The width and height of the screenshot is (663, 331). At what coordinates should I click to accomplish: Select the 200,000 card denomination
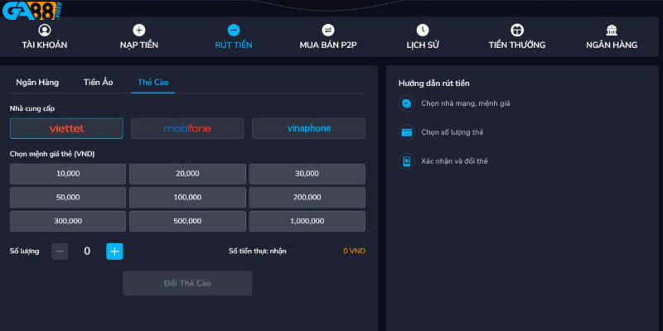(x=307, y=198)
